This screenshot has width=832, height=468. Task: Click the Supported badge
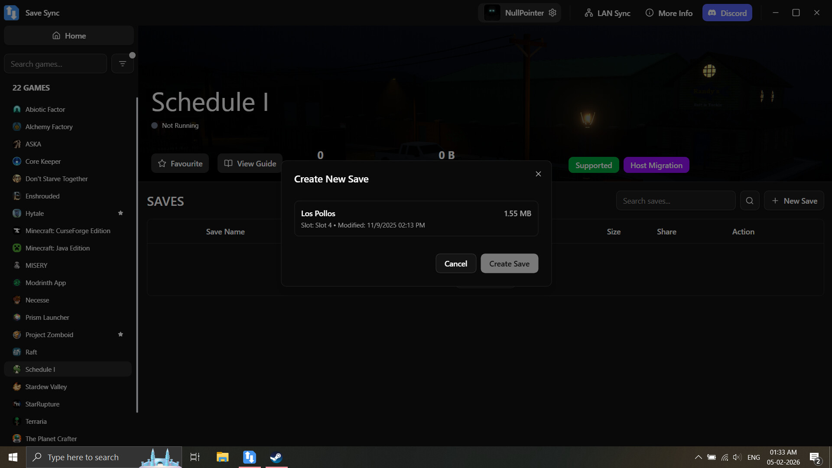[594, 165]
